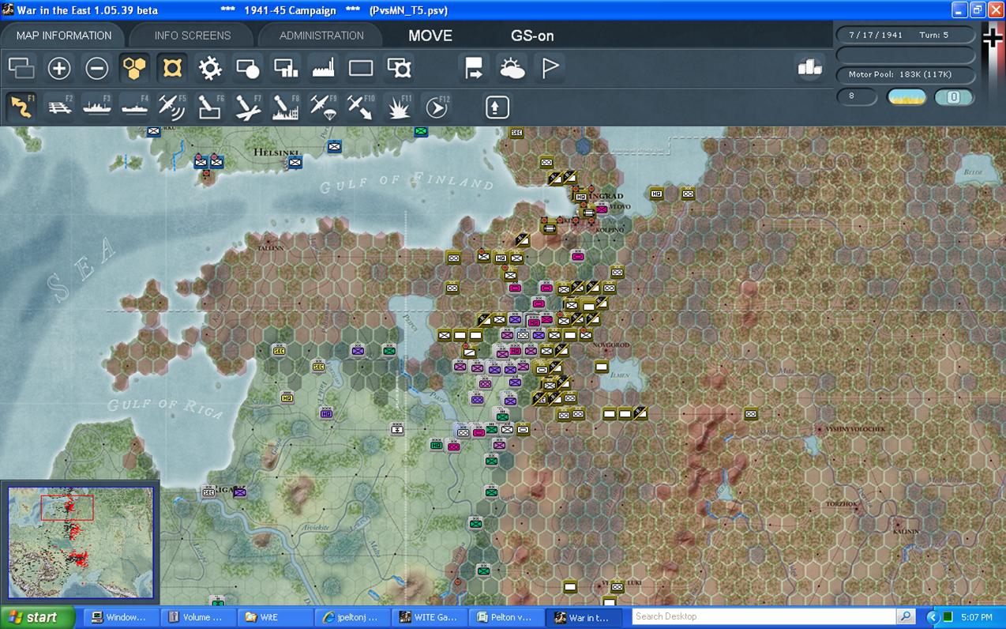The height and width of the screenshot is (629, 1006).
Task: Click the German cross side indicator
Action: pyautogui.click(x=993, y=37)
